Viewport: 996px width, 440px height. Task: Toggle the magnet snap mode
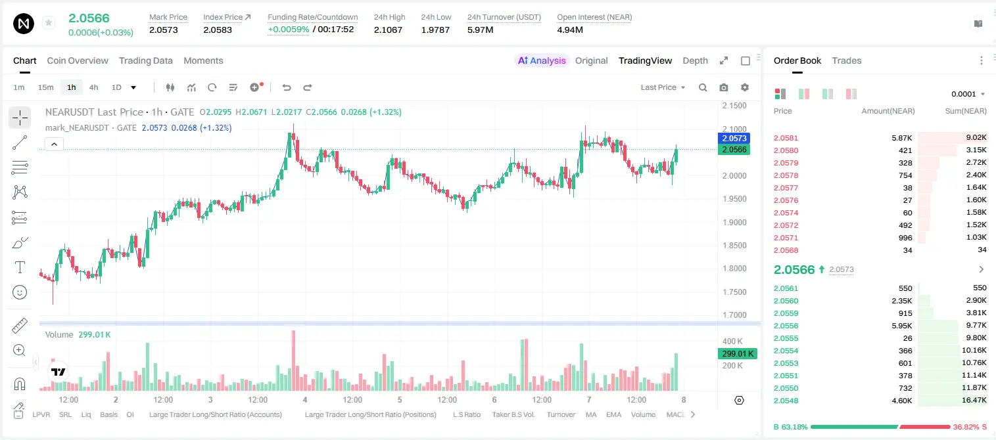tap(20, 384)
